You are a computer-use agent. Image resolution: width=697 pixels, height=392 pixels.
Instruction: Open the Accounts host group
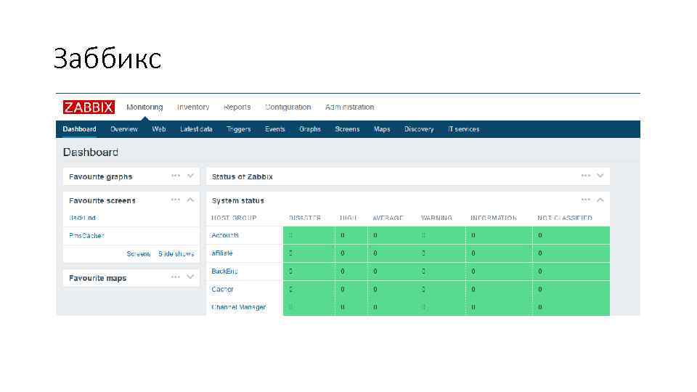tap(225, 235)
